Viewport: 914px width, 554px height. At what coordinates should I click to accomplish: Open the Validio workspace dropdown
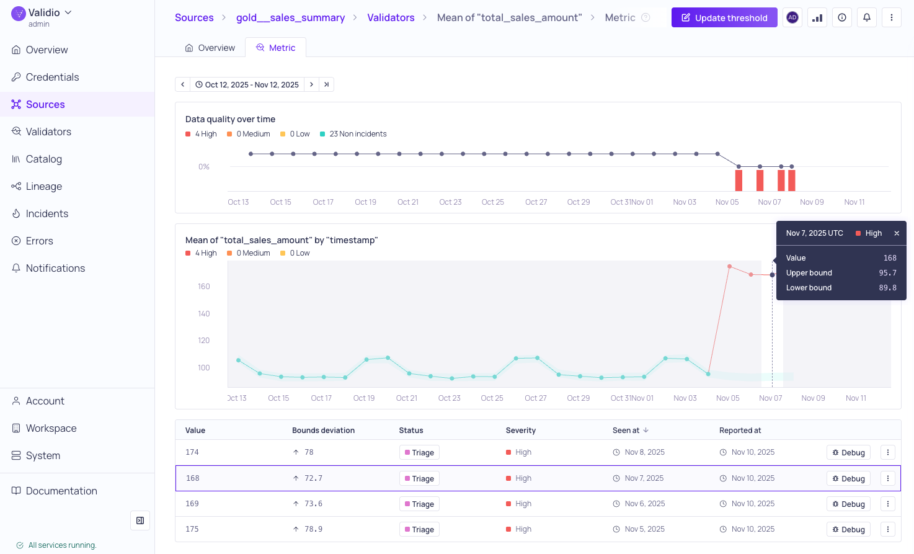click(42, 13)
